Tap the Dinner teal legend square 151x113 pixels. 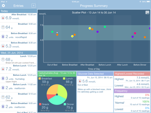[65, 104]
